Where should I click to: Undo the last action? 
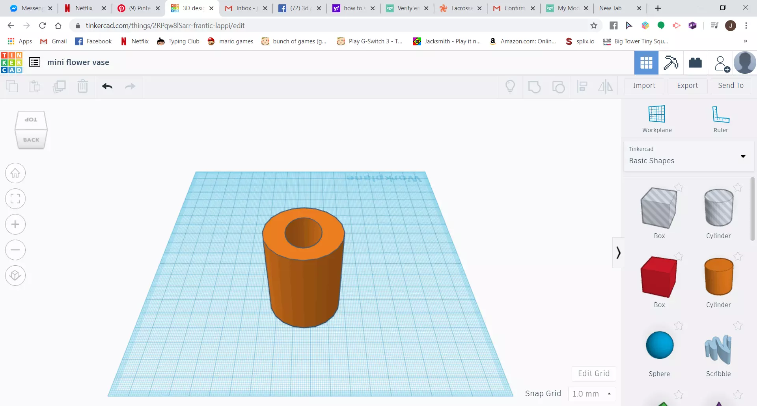pyautogui.click(x=107, y=86)
